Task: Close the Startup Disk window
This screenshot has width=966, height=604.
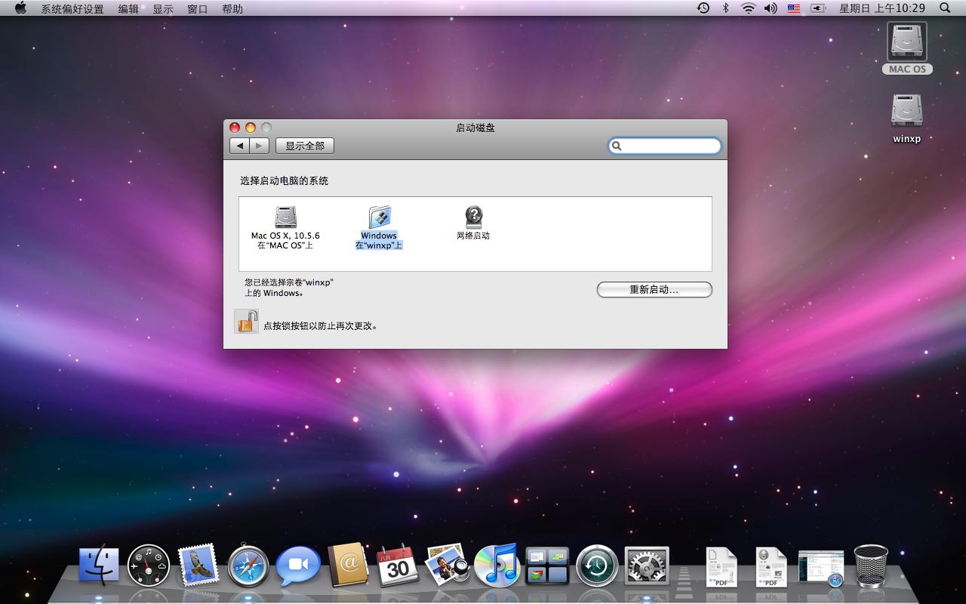Action: click(x=235, y=128)
